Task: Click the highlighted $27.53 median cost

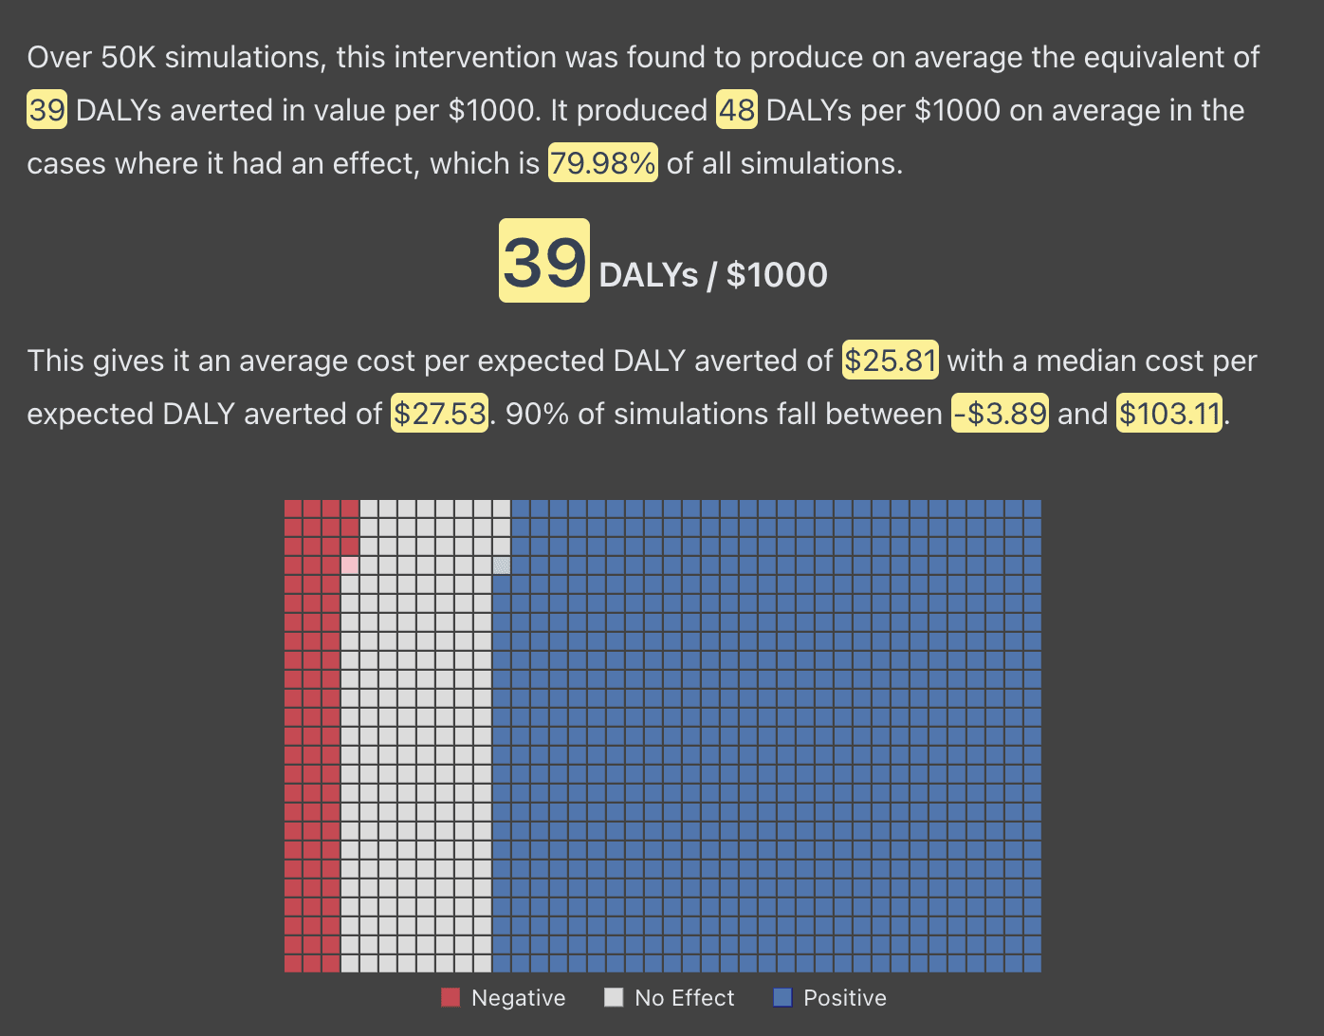Action: click(440, 414)
